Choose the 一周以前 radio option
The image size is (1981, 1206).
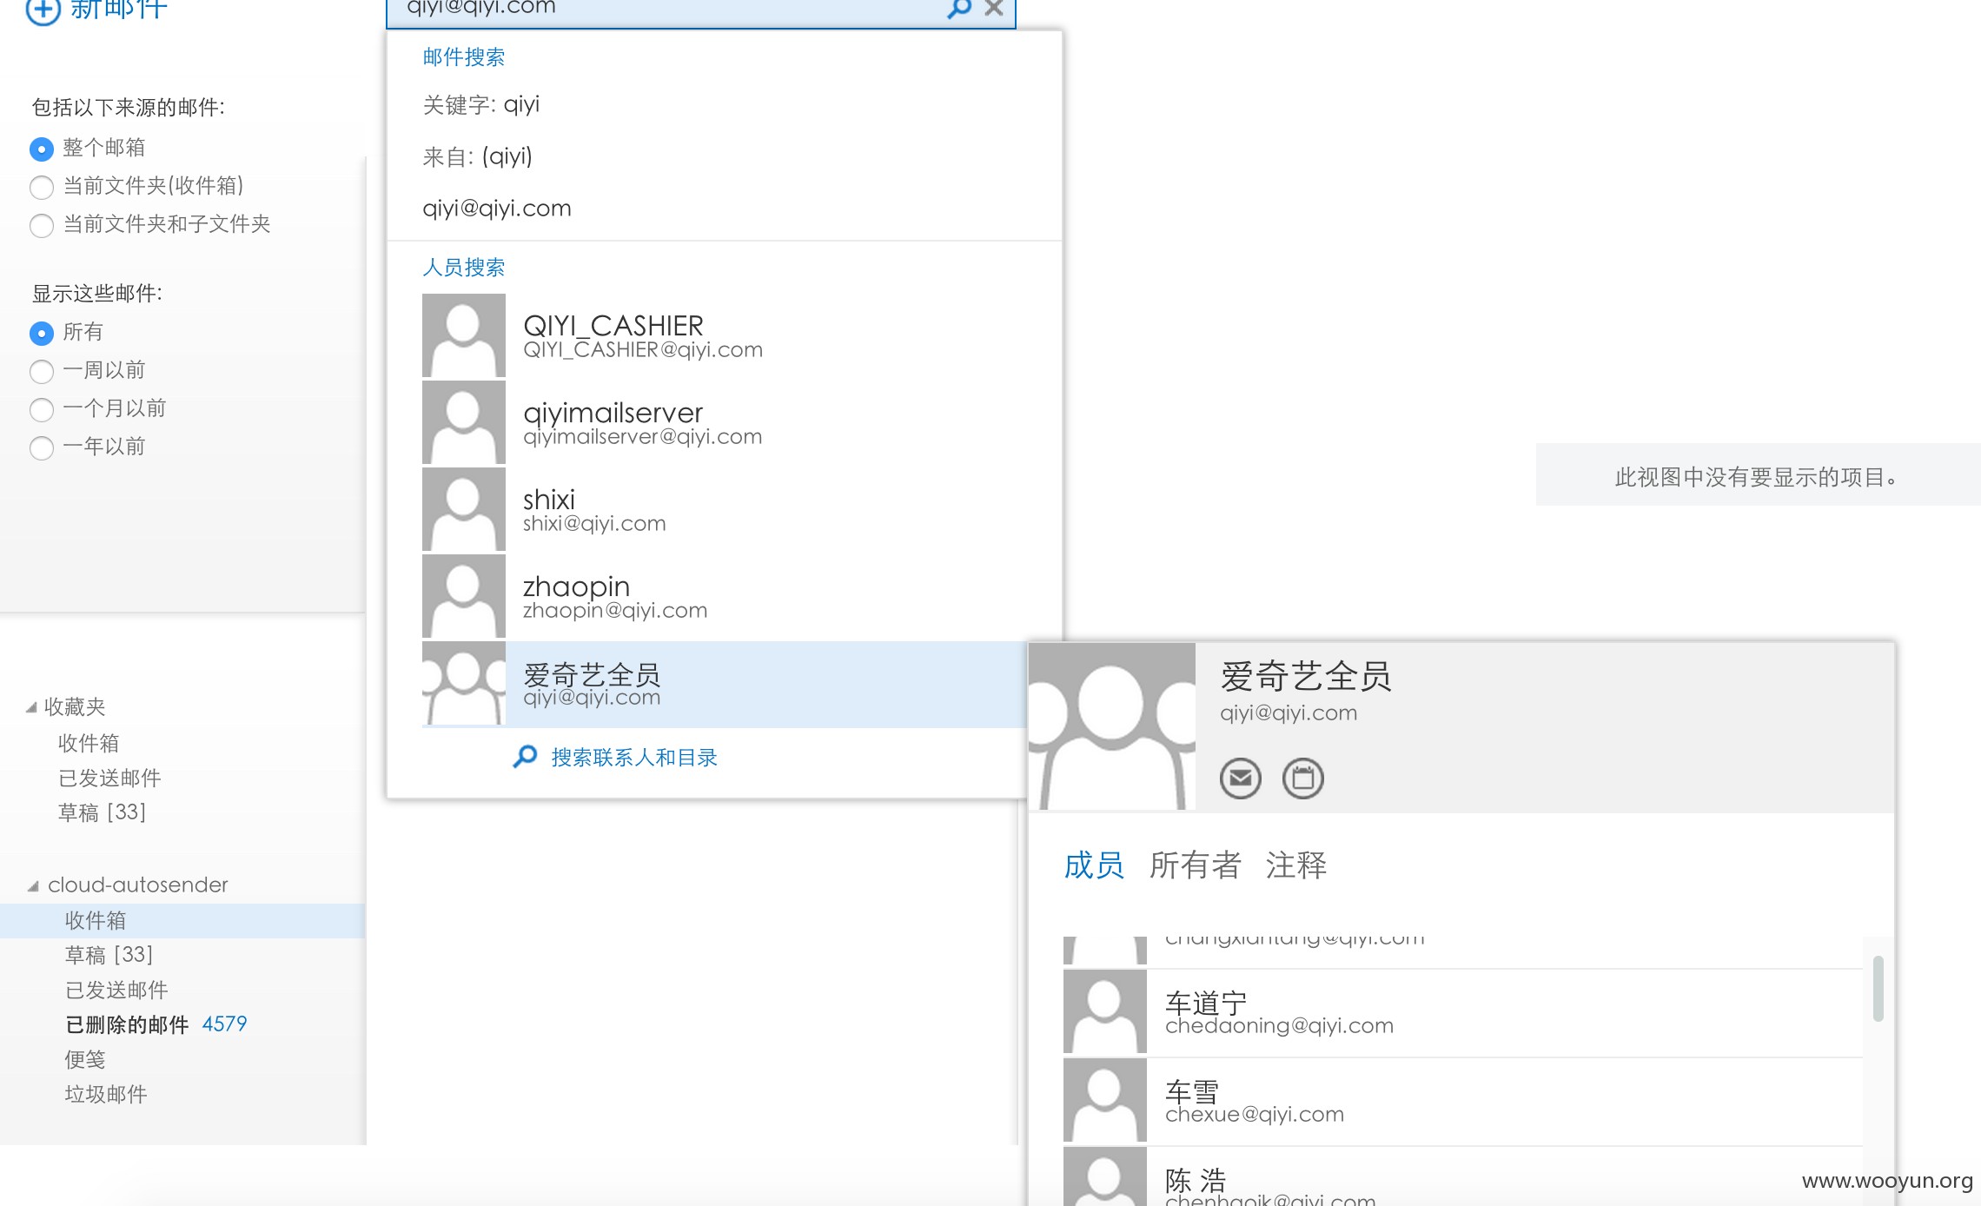tap(41, 372)
